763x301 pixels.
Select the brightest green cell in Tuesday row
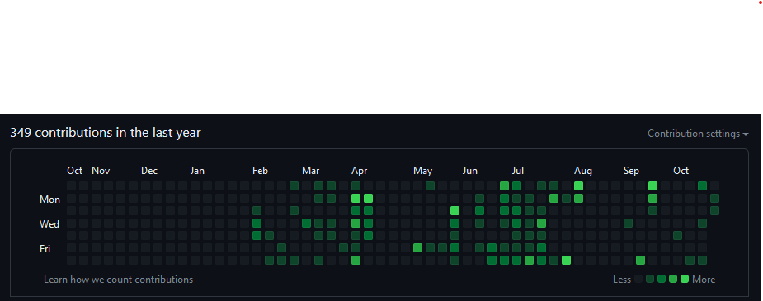pyautogui.click(x=455, y=210)
